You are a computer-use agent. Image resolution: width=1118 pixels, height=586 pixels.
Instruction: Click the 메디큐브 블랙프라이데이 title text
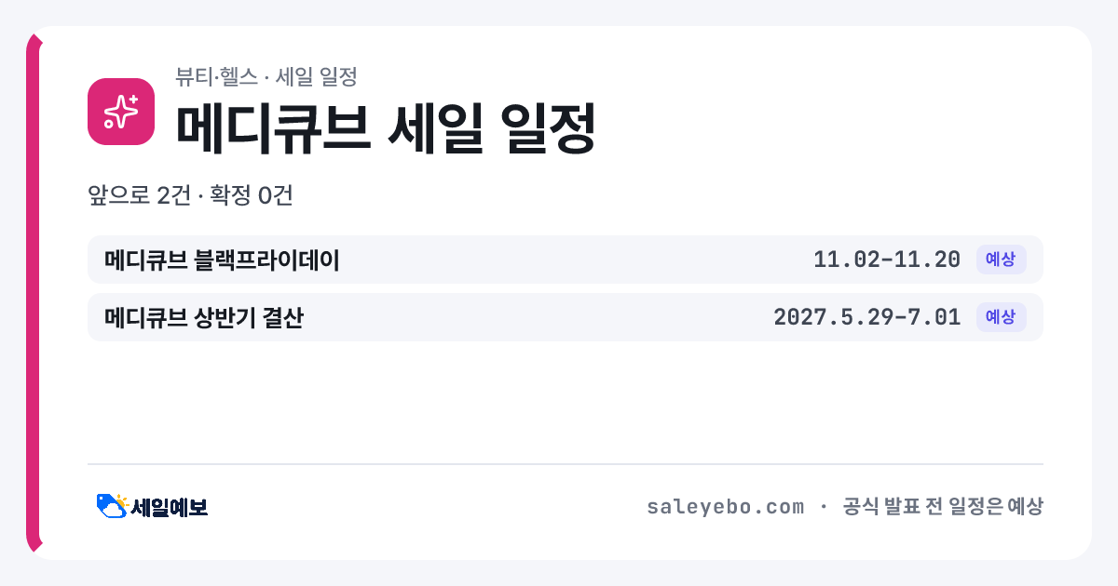coord(222,260)
